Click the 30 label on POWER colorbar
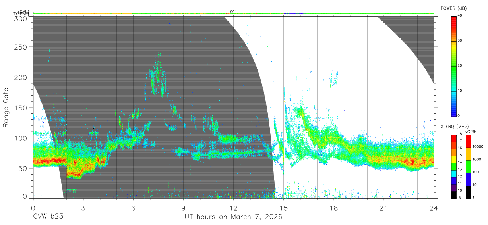 [x=461, y=40]
